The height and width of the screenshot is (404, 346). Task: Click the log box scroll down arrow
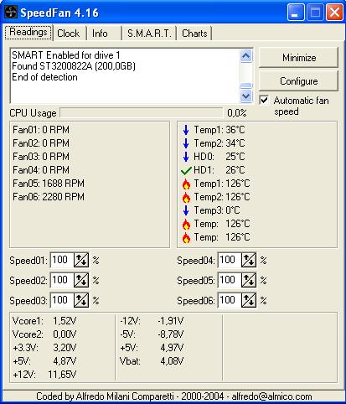(x=246, y=96)
